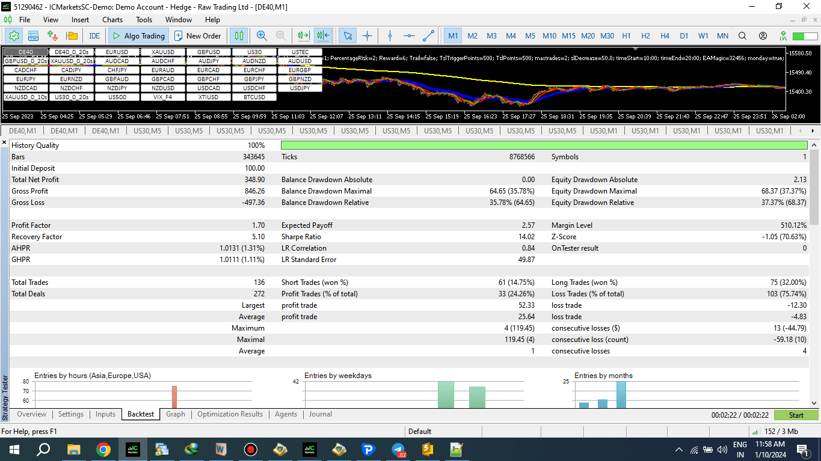Switch the timeframe to MN

722,35
